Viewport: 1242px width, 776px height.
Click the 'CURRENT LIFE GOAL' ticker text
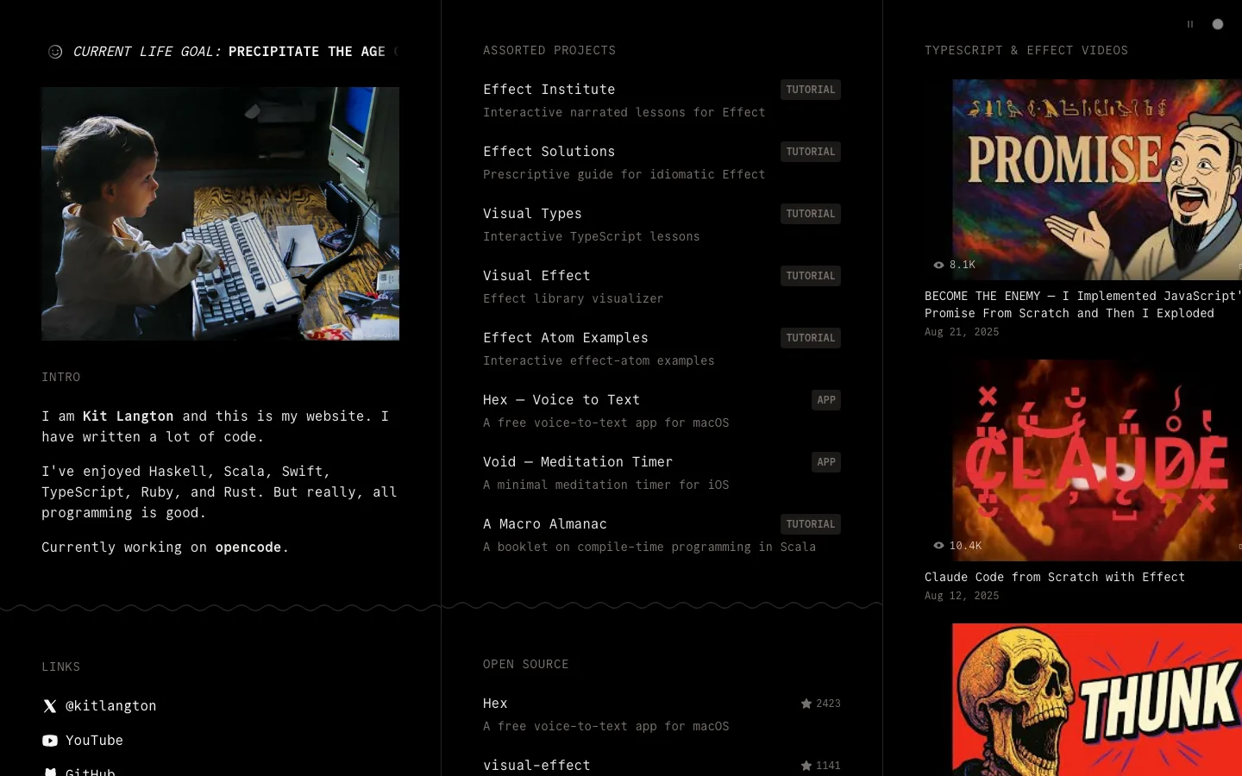click(x=147, y=52)
